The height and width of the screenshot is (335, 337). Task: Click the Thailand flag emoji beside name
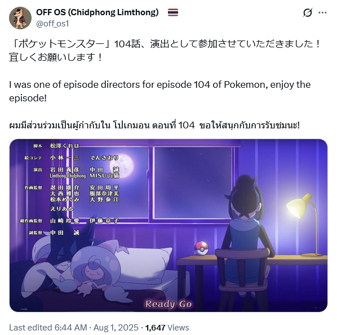[x=173, y=12]
